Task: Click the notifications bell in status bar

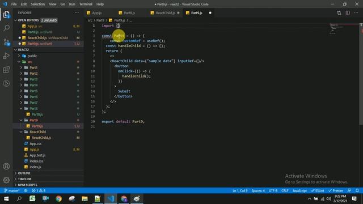Action: [357, 190]
